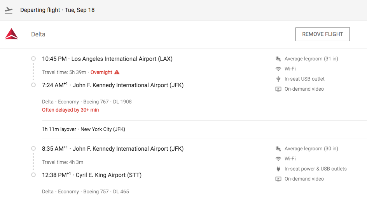Viewport: 367px width, 198px height.
Task: Click the departing flight airplane icon
Action: (x=9, y=10)
